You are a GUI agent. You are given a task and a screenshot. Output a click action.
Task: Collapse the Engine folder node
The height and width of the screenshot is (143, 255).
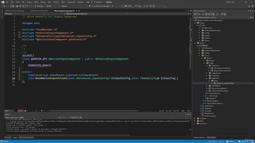(195, 23)
